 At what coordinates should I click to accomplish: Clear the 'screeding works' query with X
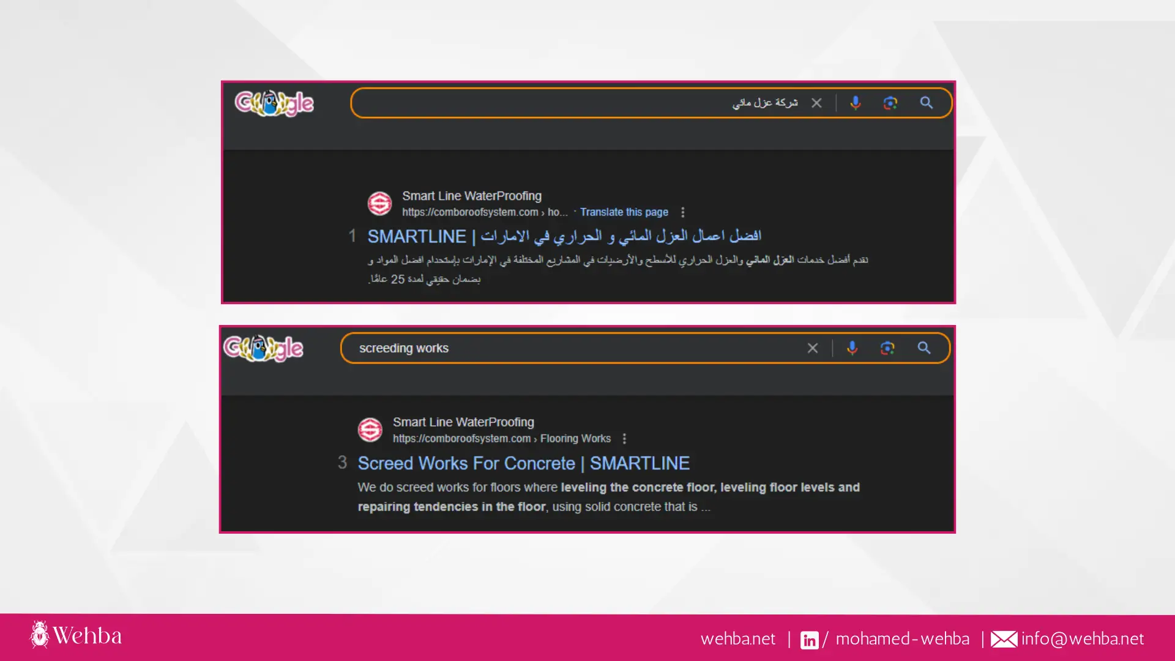click(x=813, y=348)
